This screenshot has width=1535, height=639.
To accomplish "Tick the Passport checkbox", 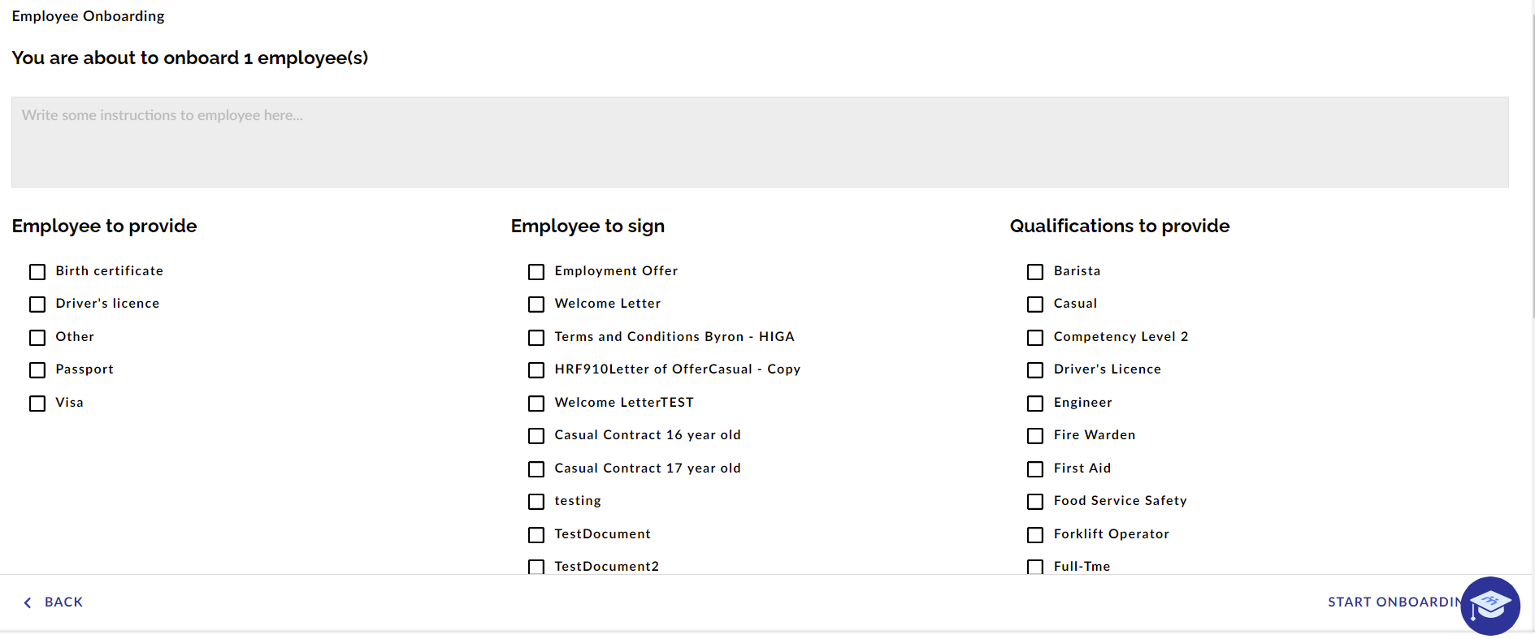I will coord(37,370).
